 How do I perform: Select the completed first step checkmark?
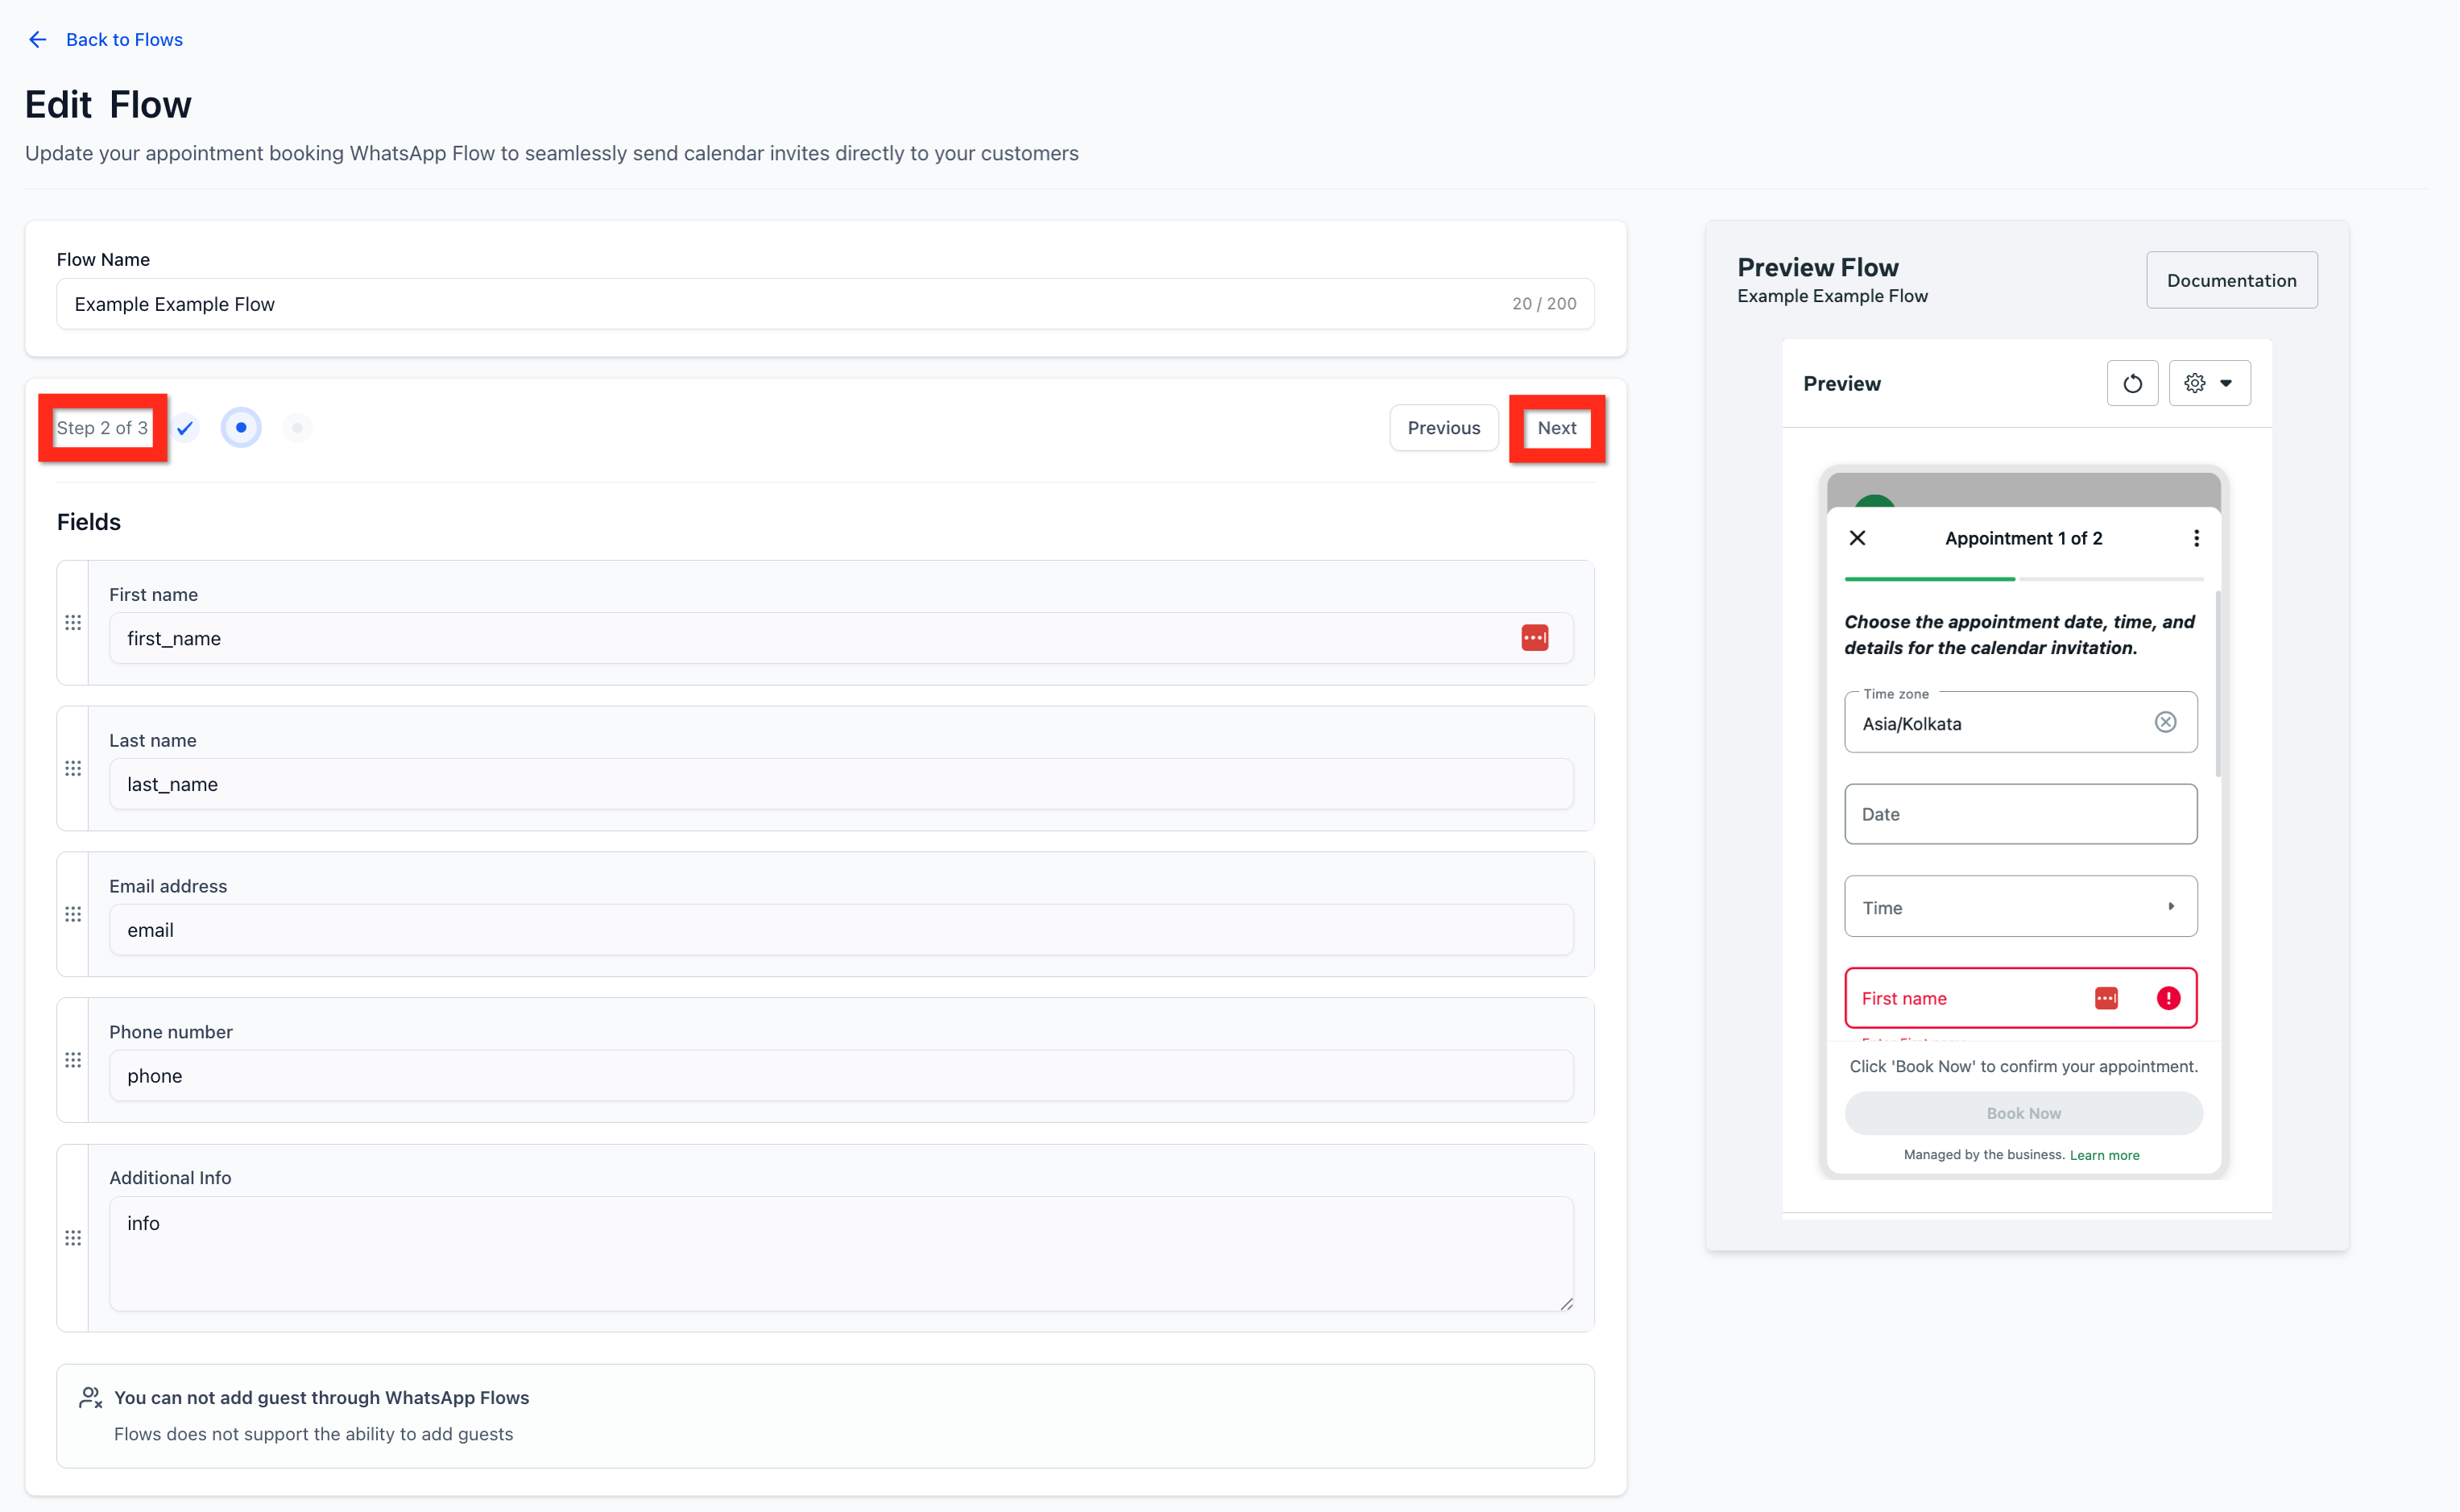pyautogui.click(x=185, y=428)
